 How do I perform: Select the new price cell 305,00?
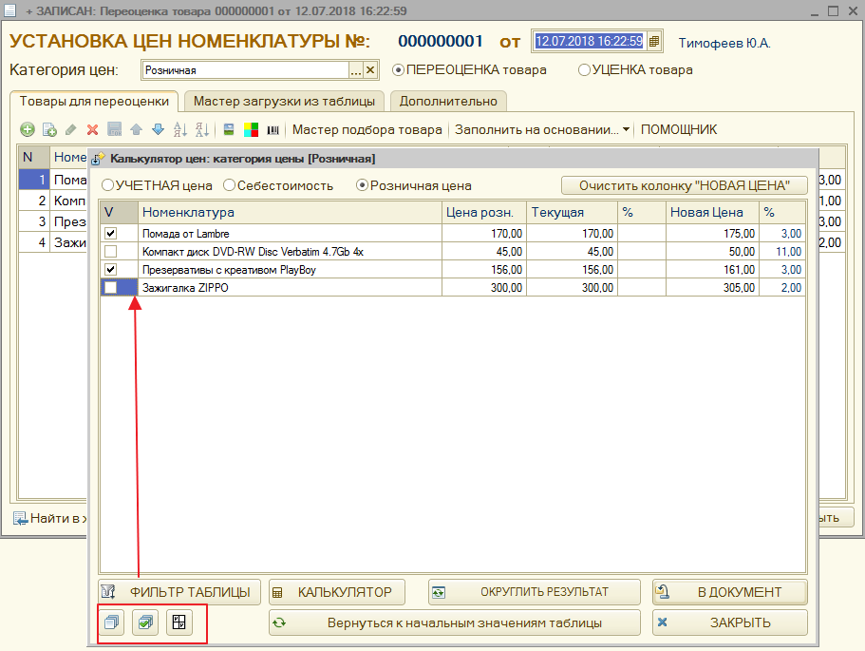(712, 288)
